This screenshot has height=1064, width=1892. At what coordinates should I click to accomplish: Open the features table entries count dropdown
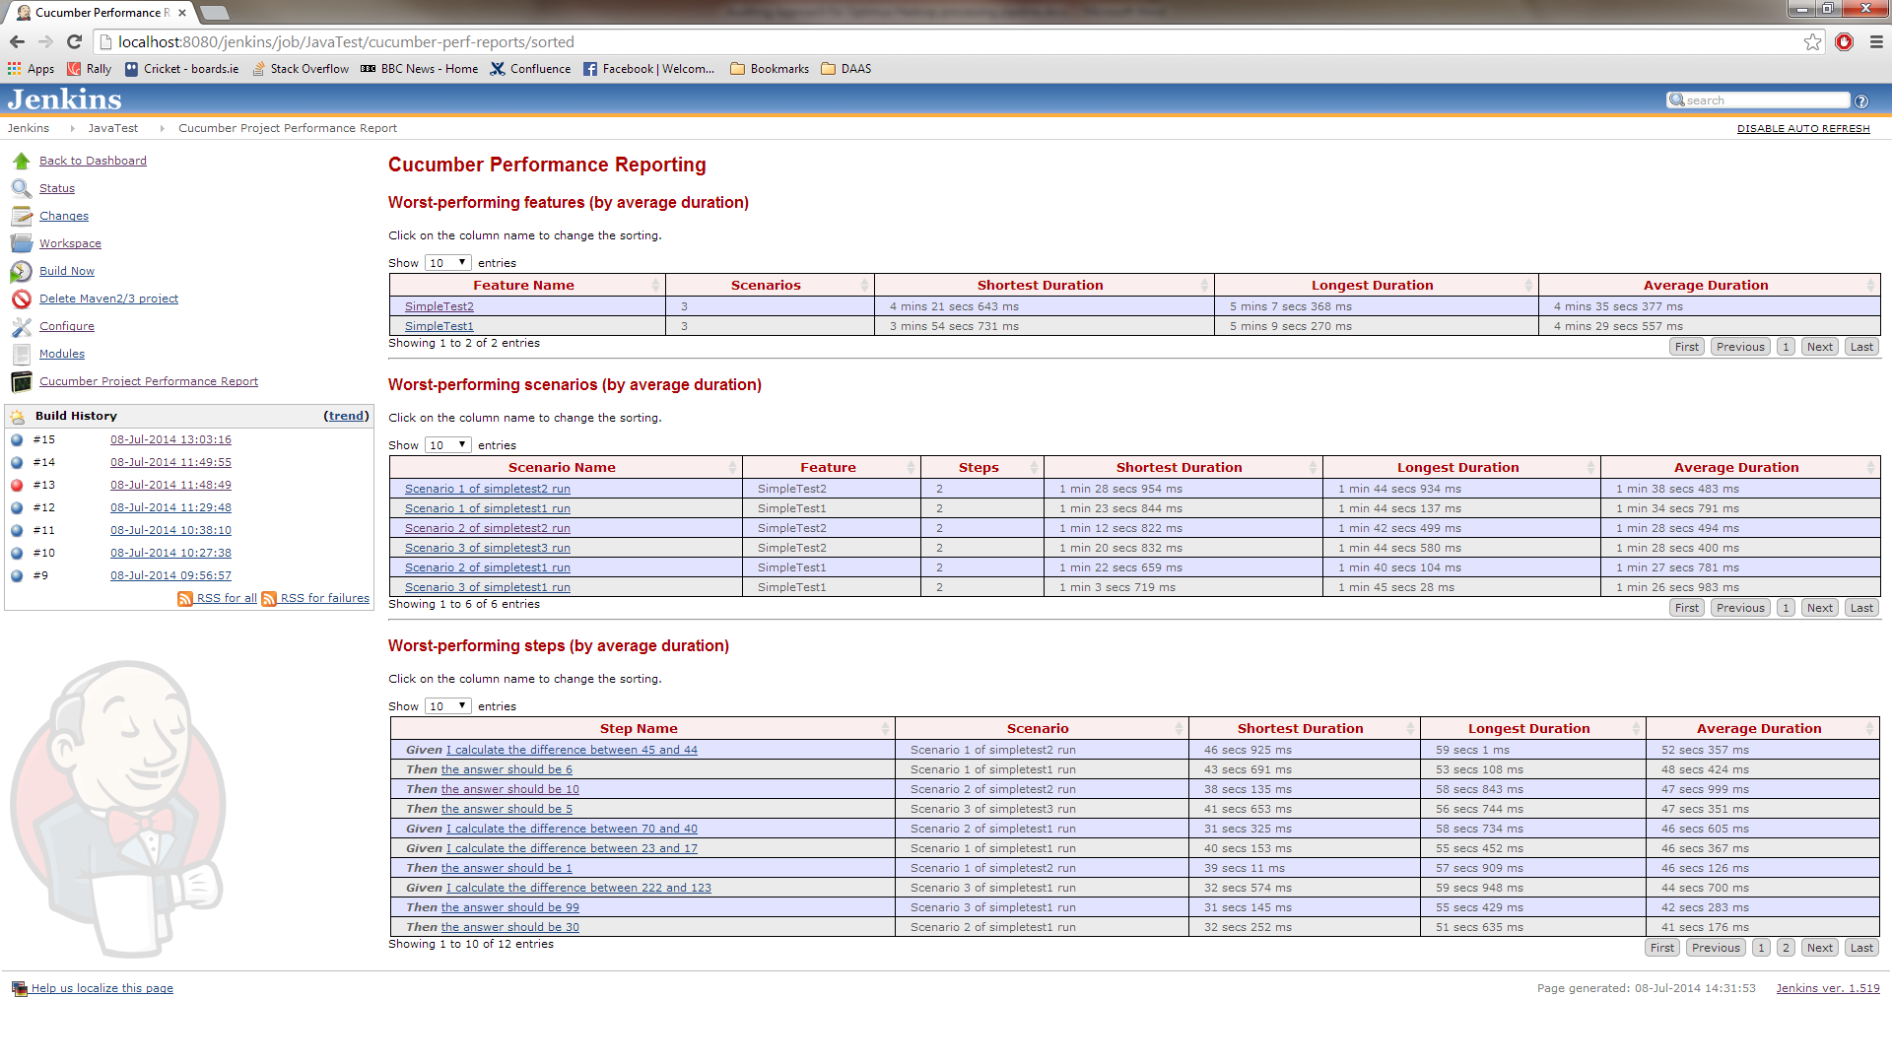pos(447,263)
